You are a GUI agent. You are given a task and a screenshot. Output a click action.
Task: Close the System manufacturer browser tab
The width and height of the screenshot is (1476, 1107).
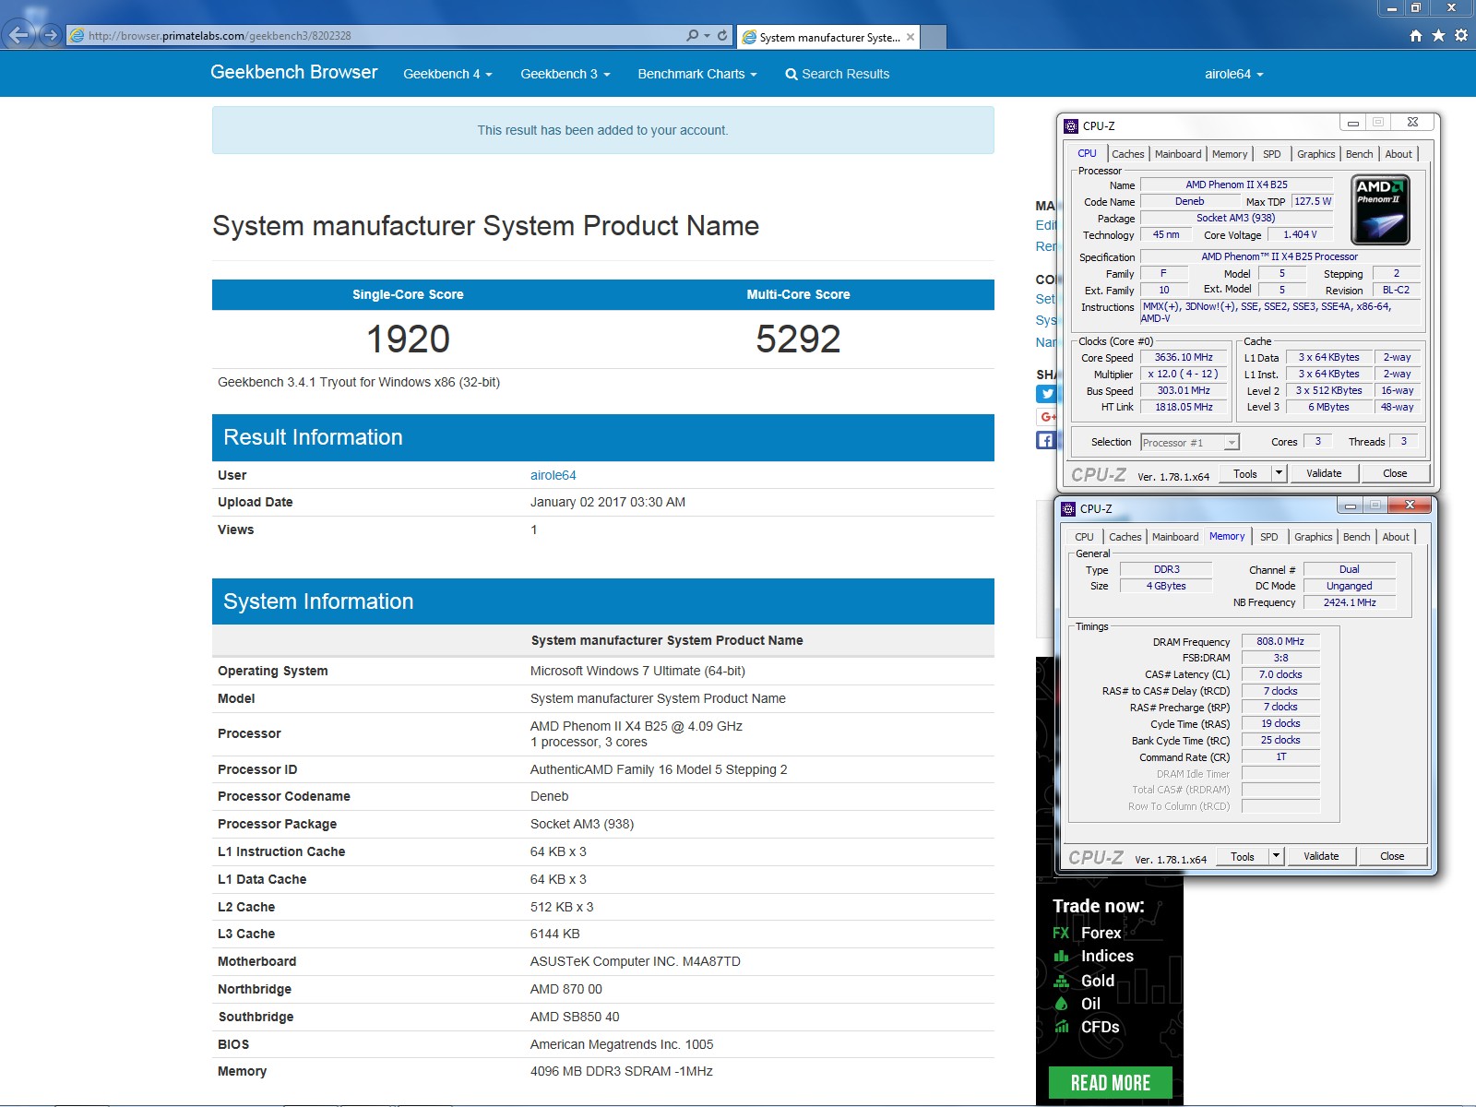(911, 37)
